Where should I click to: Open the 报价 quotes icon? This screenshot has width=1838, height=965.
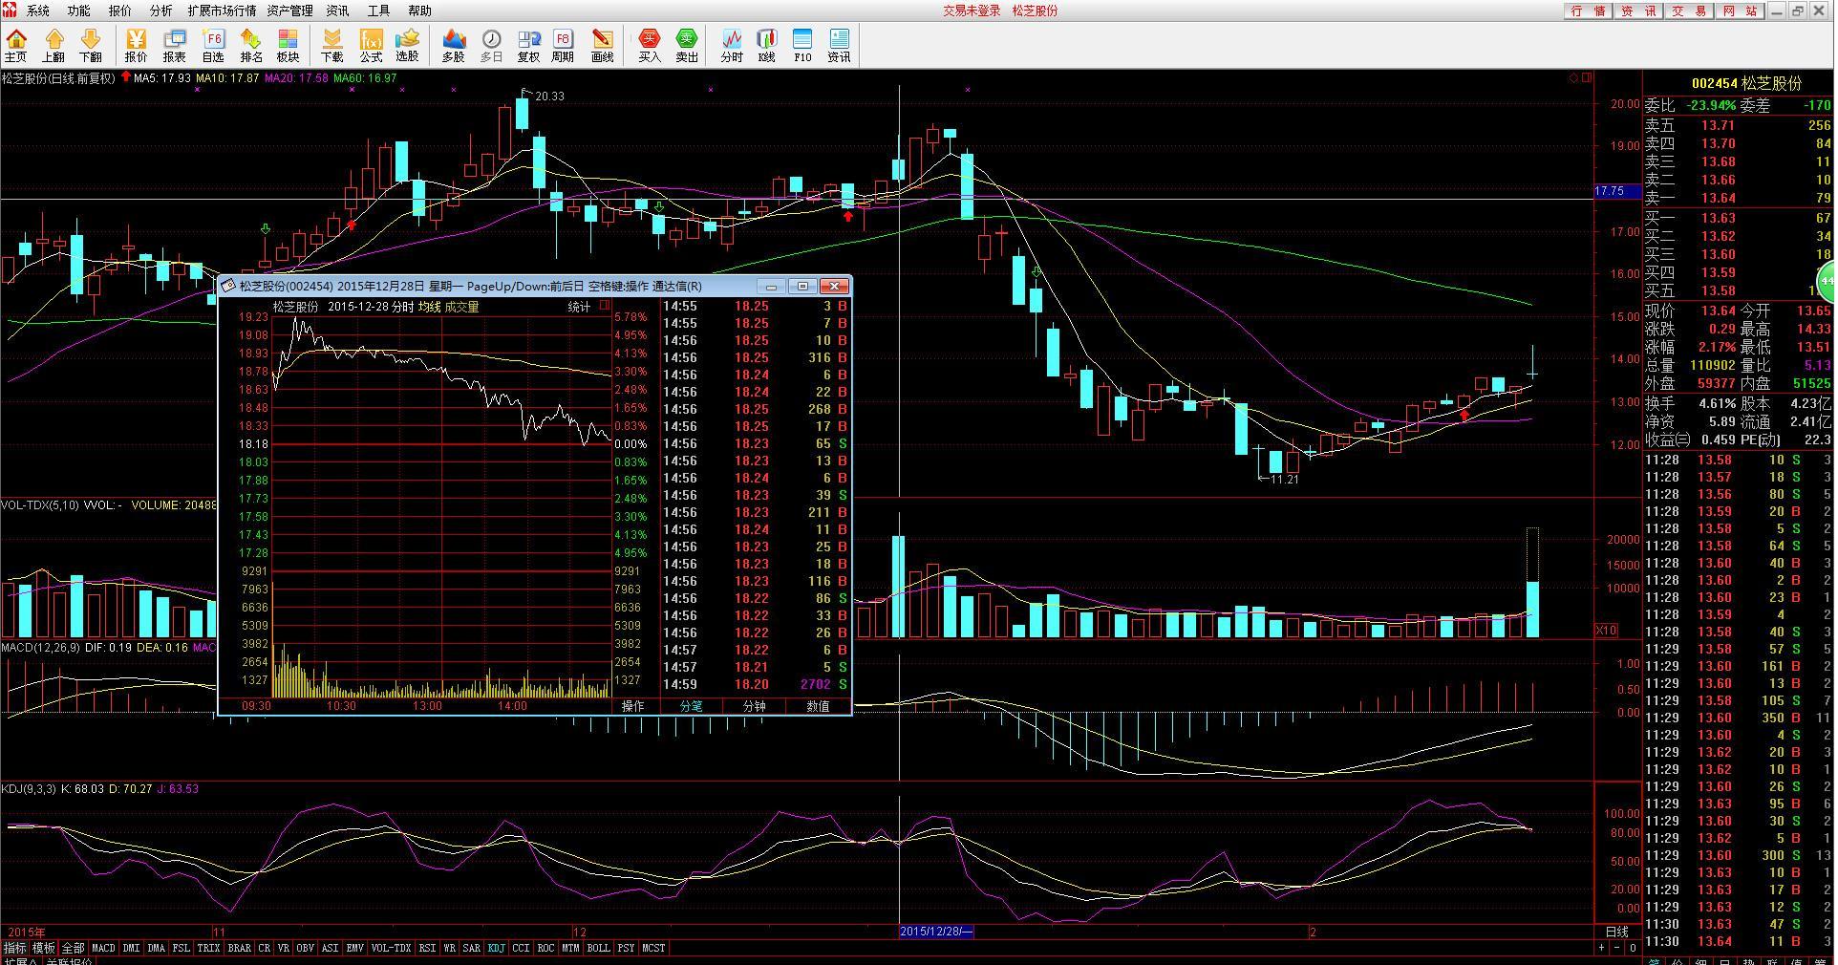tap(137, 45)
